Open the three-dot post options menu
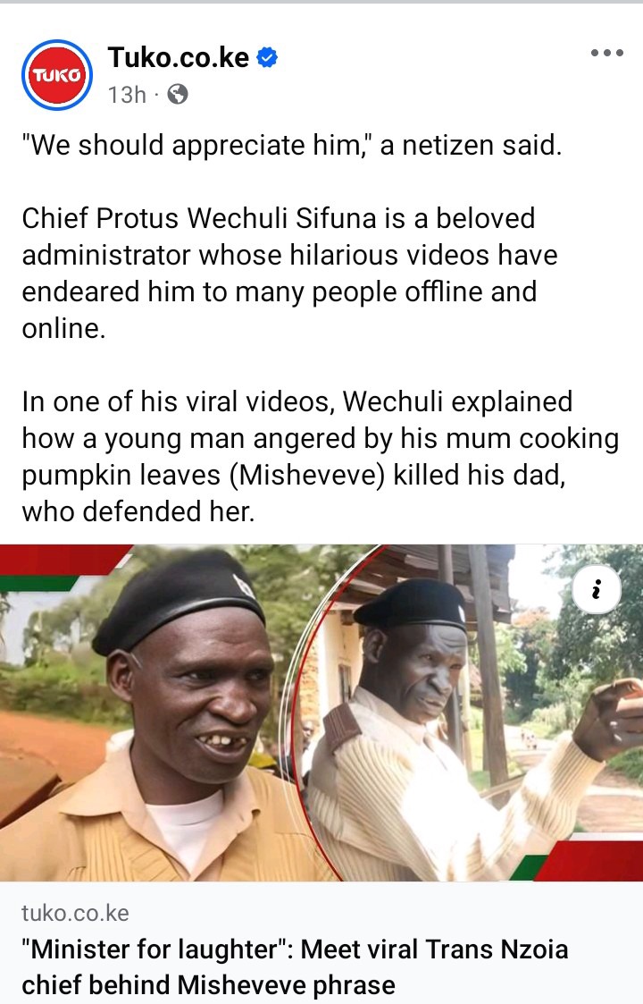This screenshot has width=643, height=1004. click(x=606, y=53)
